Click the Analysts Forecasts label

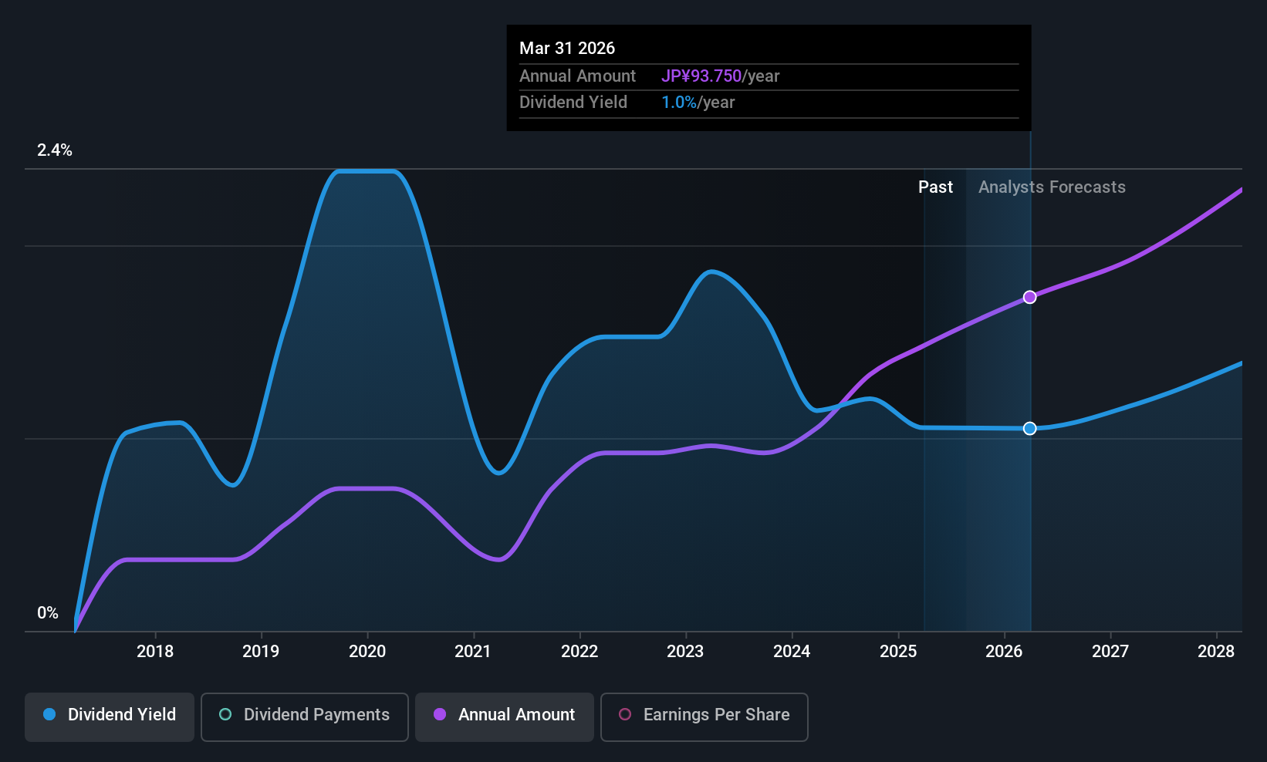coord(1052,187)
